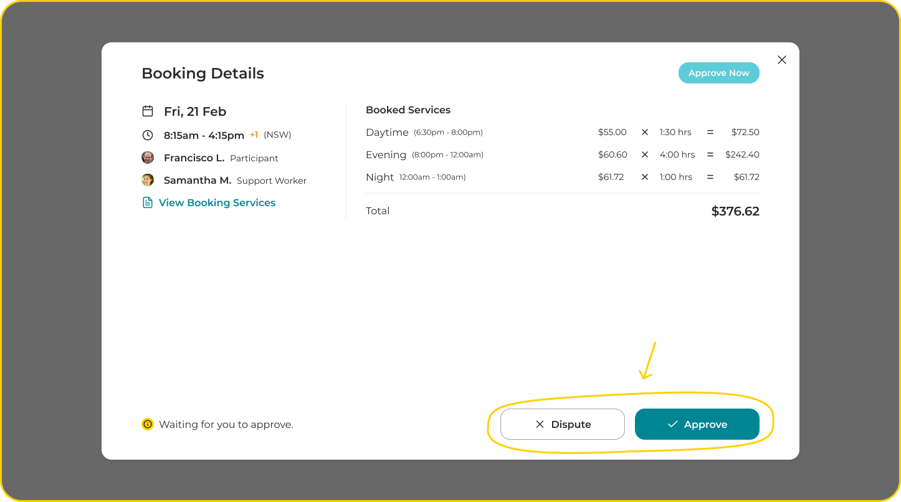Open the View Booking Services link
Viewport: 901px width, 502px height.
[217, 202]
